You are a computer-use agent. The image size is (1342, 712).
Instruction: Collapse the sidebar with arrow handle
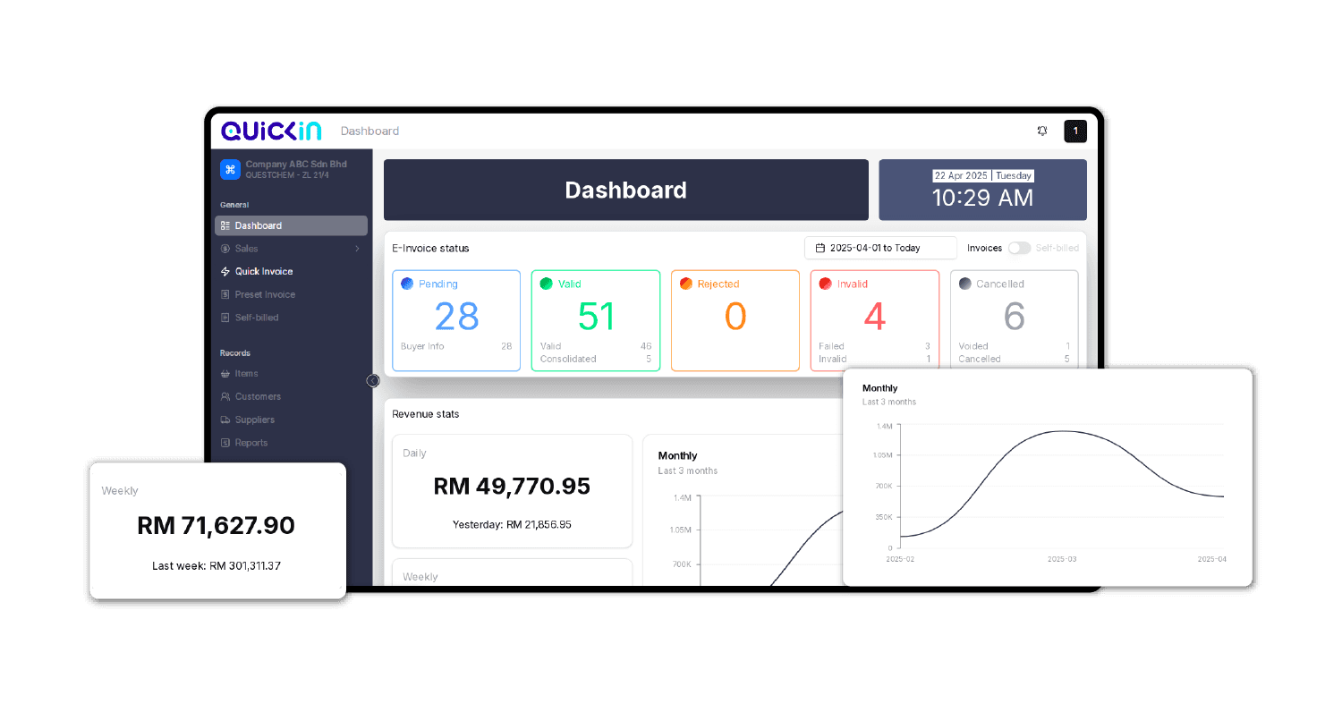click(373, 381)
